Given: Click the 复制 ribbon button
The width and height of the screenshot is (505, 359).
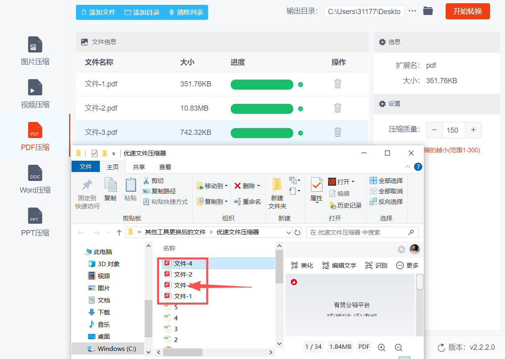Looking at the screenshot, I should [110, 189].
